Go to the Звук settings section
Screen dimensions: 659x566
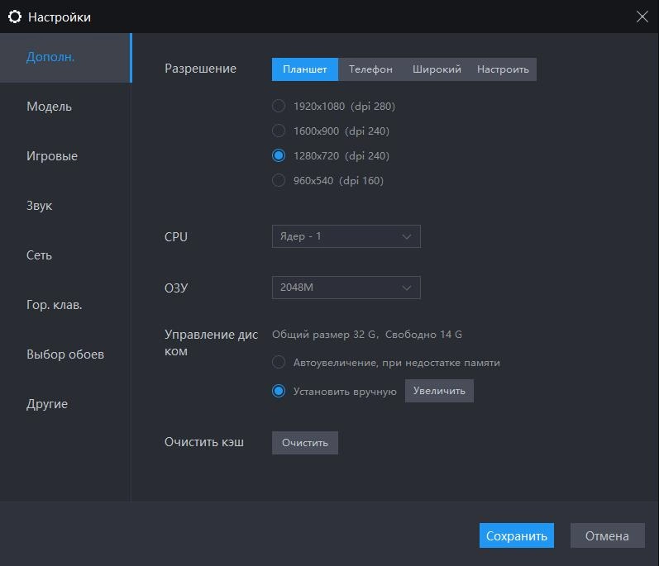click(40, 206)
